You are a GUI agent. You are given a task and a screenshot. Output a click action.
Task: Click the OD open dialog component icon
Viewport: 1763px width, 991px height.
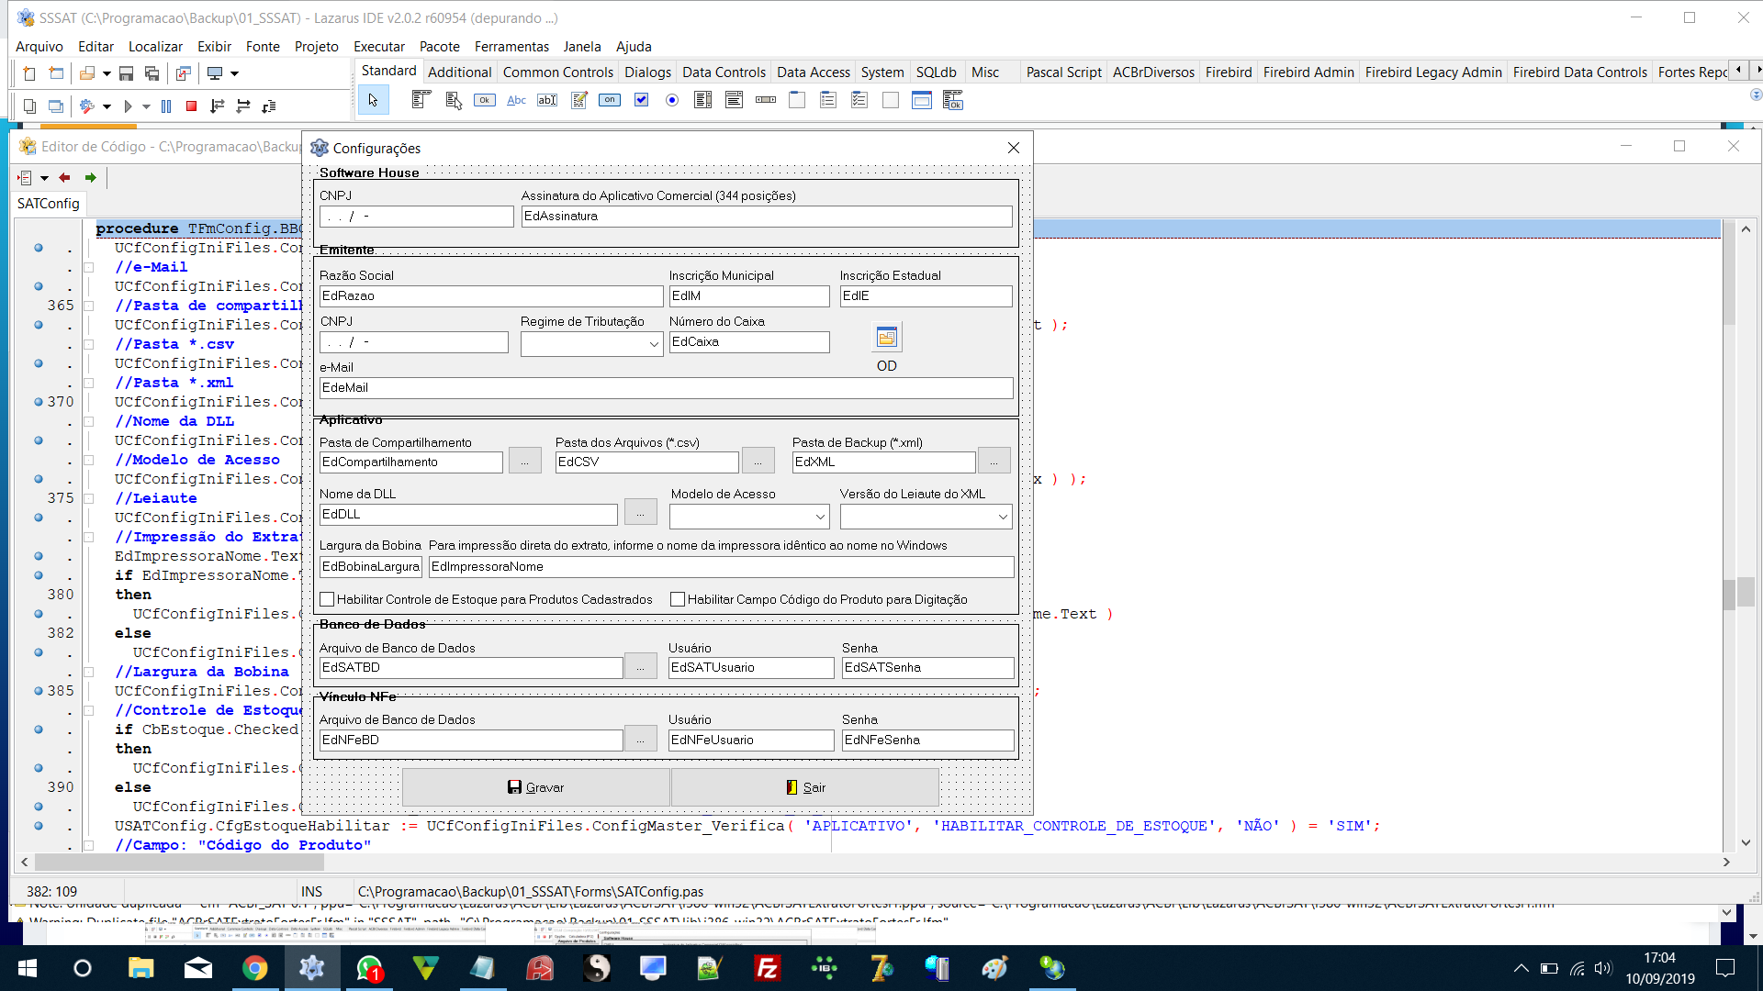pyautogui.click(x=886, y=338)
